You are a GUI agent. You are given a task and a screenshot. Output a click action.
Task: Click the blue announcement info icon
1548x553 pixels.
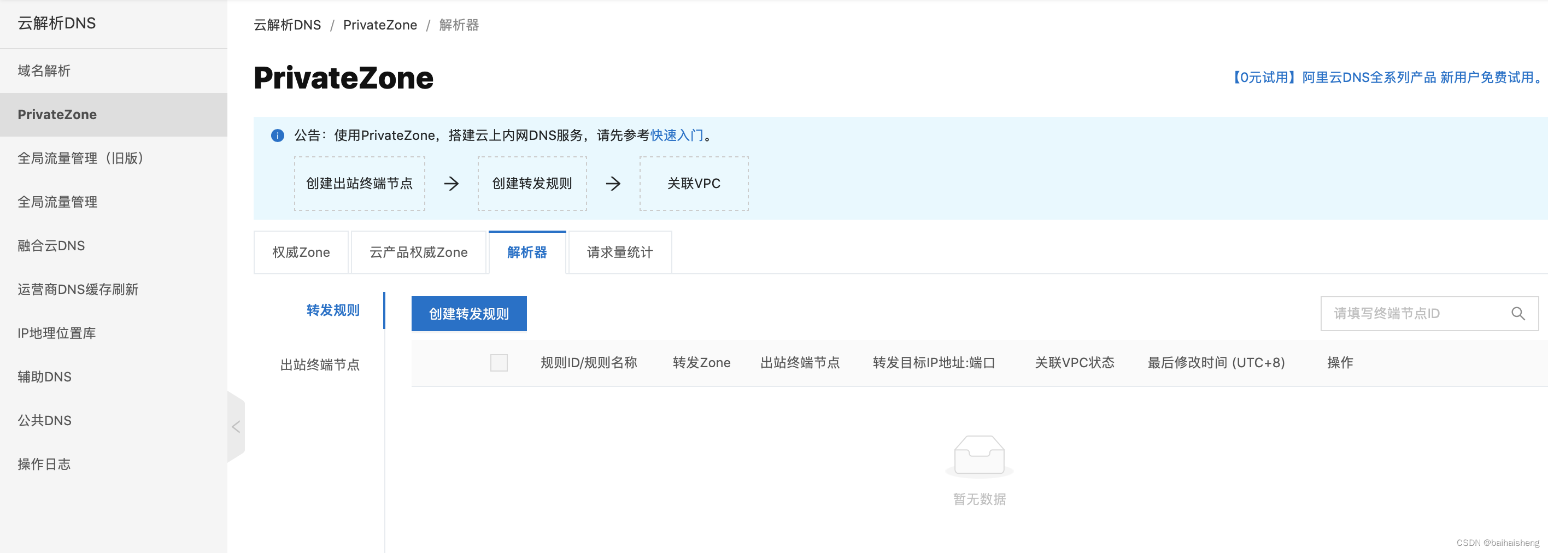277,136
